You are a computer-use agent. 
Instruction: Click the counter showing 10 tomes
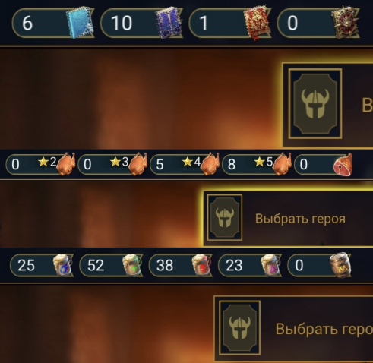pyautogui.click(x=141, y=23)
